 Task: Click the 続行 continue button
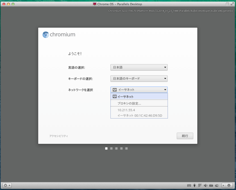pyautogui.click(x=185, y=136)
